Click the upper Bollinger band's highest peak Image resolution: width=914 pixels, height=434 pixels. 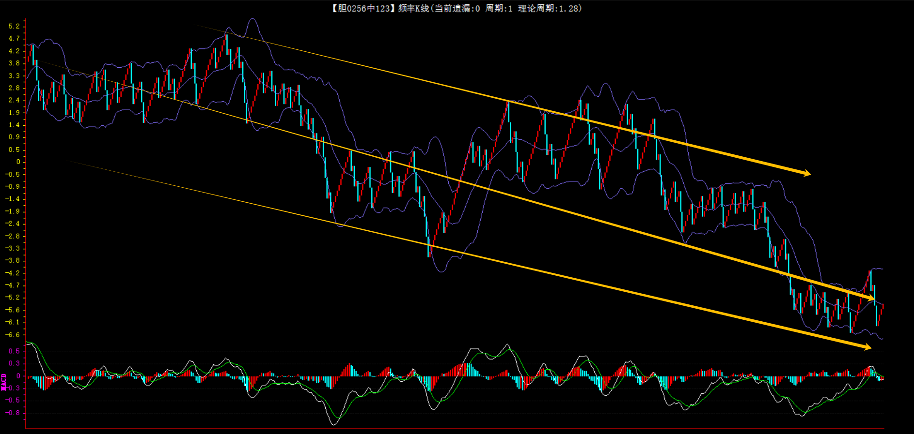click(x=252, y=19)
